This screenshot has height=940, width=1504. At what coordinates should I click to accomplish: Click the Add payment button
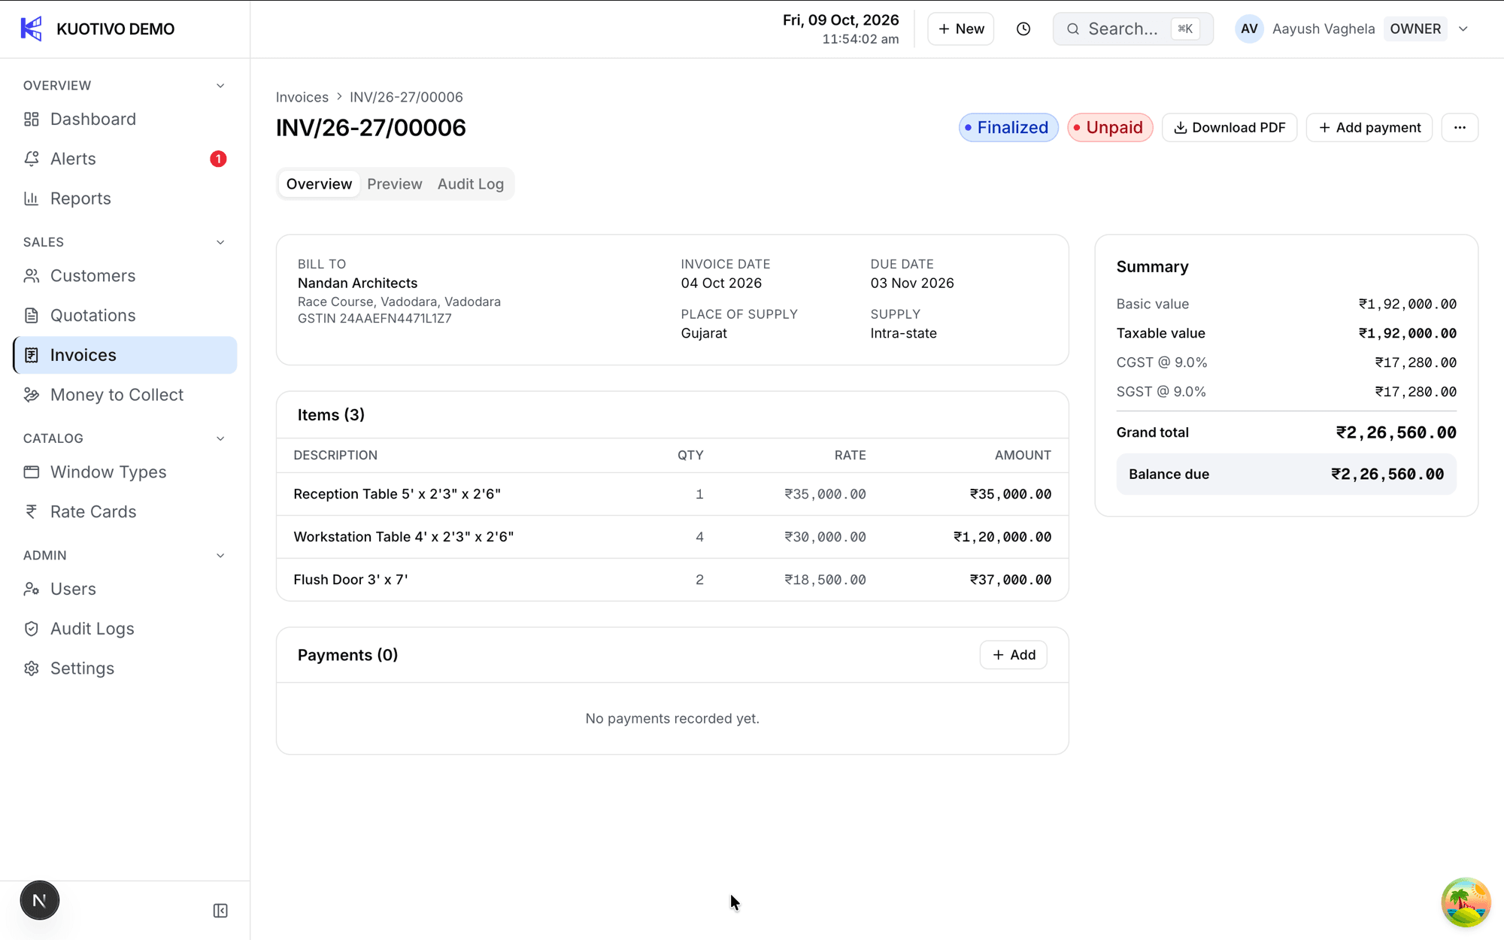tap(1369, 128)
